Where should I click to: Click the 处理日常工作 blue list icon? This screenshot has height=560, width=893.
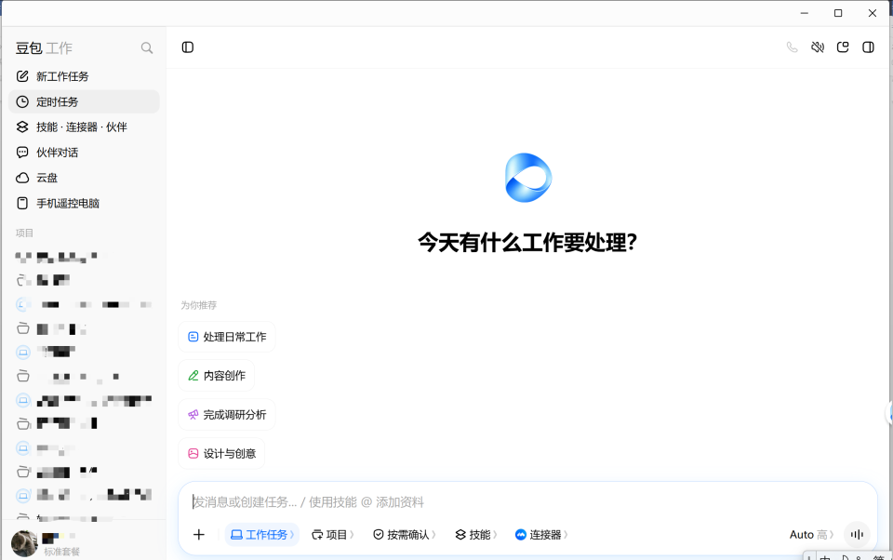pos(193,337)
